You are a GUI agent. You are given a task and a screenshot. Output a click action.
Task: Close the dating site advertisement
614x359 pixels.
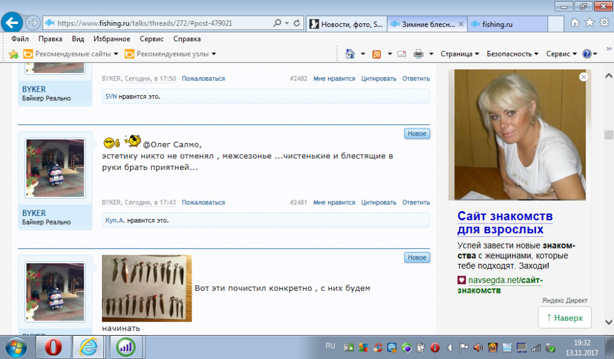coord(583,77)
